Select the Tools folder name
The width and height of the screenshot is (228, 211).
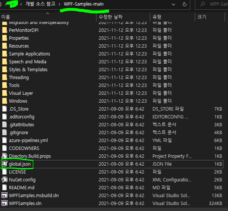click(x=14, y=85)
